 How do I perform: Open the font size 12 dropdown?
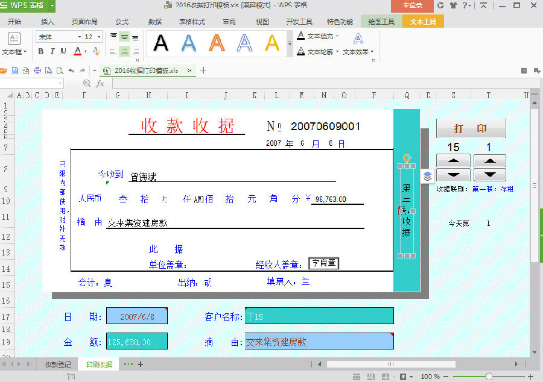(x=99, y=37)
